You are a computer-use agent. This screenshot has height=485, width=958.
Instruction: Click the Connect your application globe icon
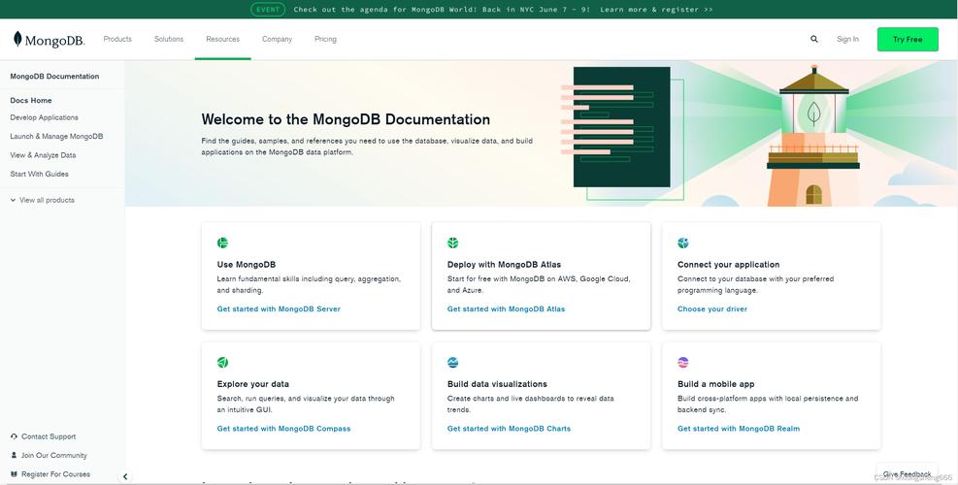click(x=683, y=242)
